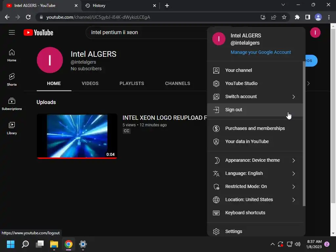This screenshot has width=336, height=252.
Task: Bookmark this page with the star icon
Action: 284,17
